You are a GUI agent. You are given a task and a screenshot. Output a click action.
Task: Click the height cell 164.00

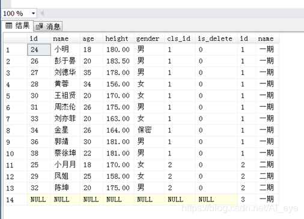click(x=118, y=130)
